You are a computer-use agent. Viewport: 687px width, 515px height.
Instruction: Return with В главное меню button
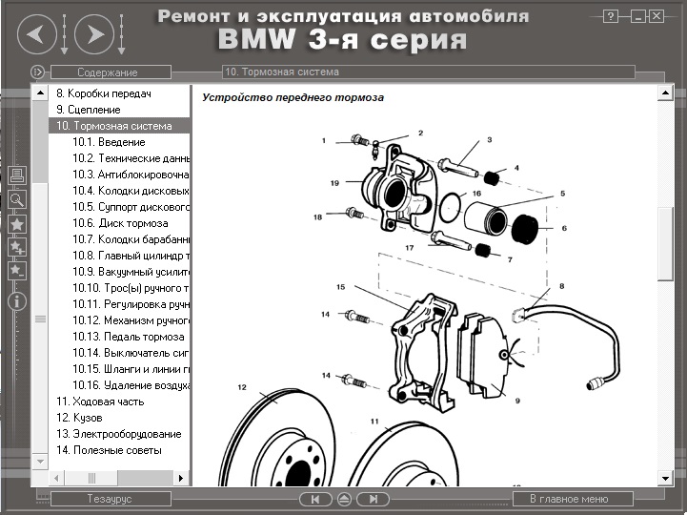tap(573, 499)
